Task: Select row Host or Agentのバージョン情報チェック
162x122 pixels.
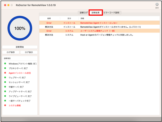Action: click(x=99, y=35)
